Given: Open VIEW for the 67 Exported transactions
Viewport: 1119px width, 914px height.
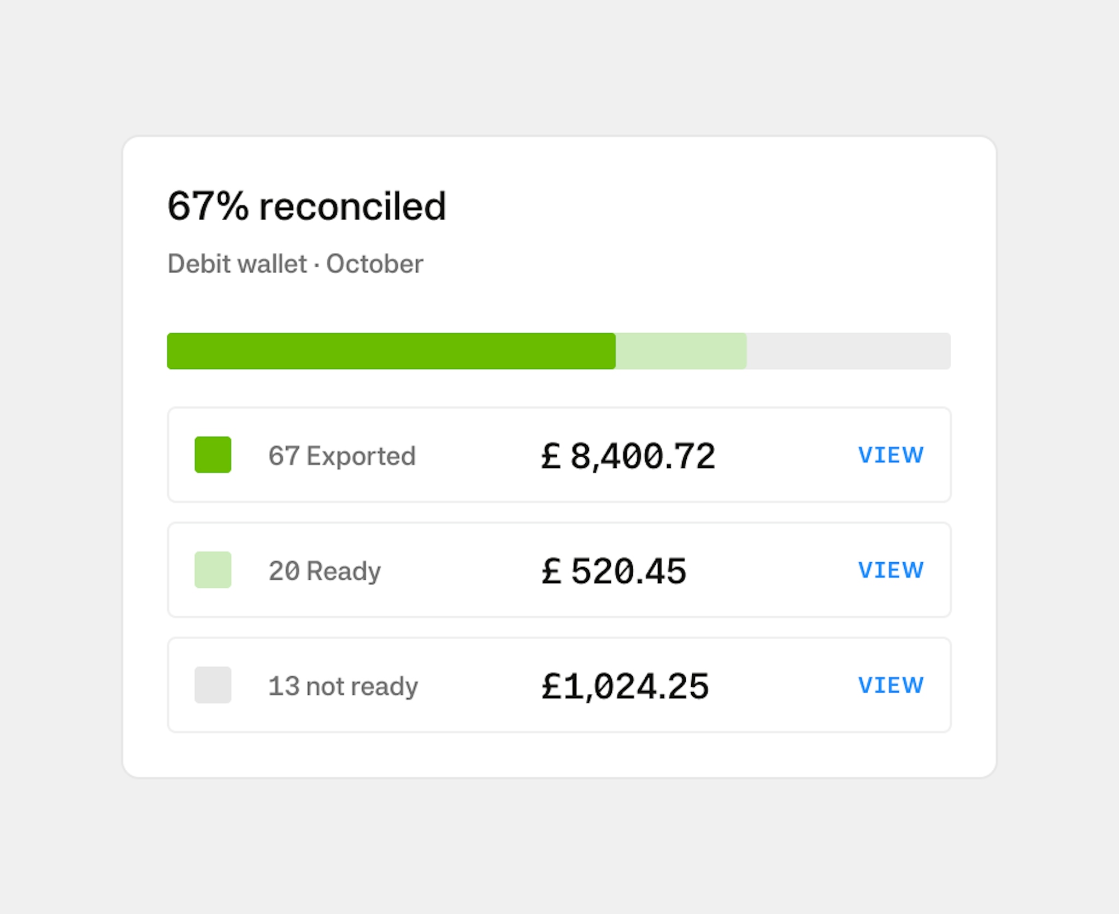Looking at the screenshot, I should click(x=891, y=455).
